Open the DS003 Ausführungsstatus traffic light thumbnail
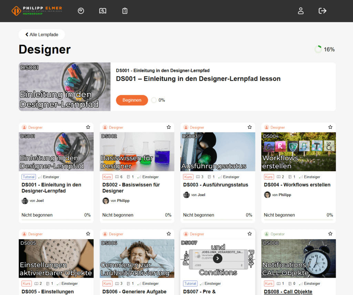The height and width of the screenshot is (295, 353). click(218, 152)
